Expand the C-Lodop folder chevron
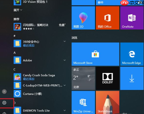 point(65,85)
